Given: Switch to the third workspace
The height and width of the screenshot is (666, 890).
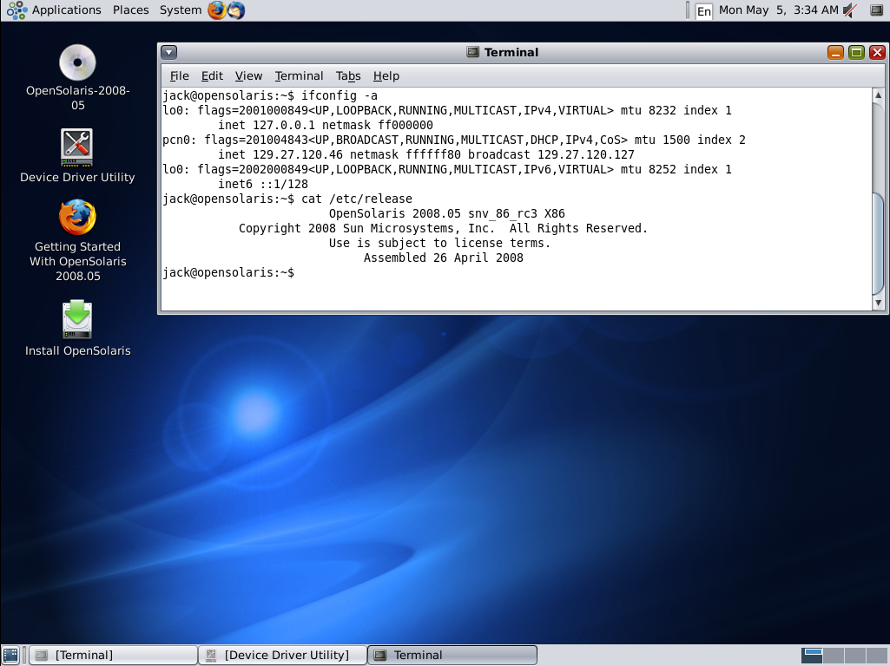Looking at the screenshot, I should coord(854,656).
